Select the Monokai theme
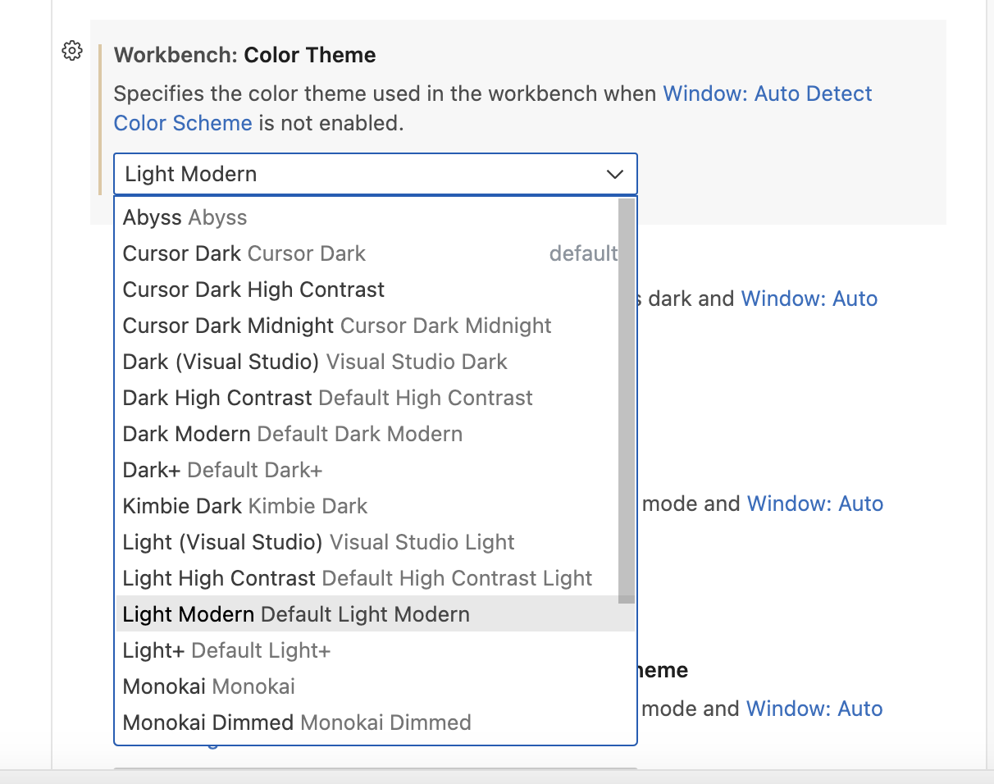The height and width of the screenshot is (784, 994). coord(208,686)
